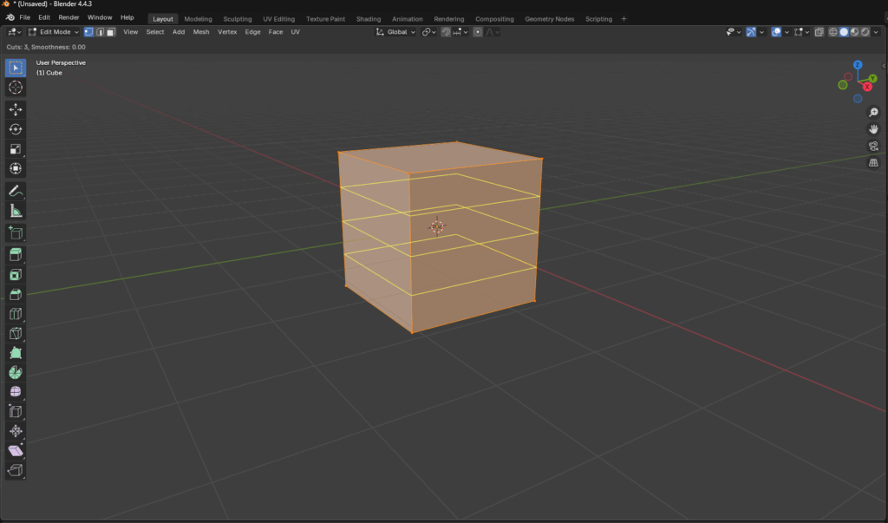Select the Smooth vertices tool
The image size is (888, 523).
click(16, 392)
